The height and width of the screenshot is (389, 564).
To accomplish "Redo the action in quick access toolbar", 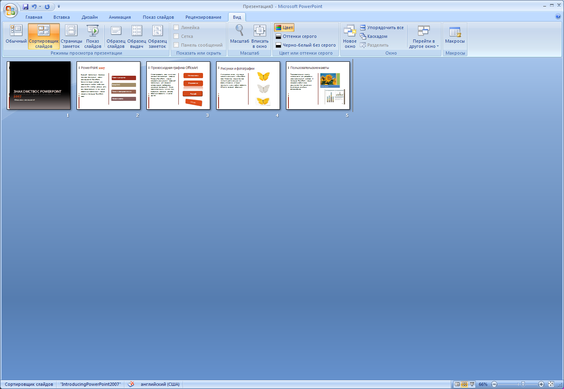I will [47, 6].
